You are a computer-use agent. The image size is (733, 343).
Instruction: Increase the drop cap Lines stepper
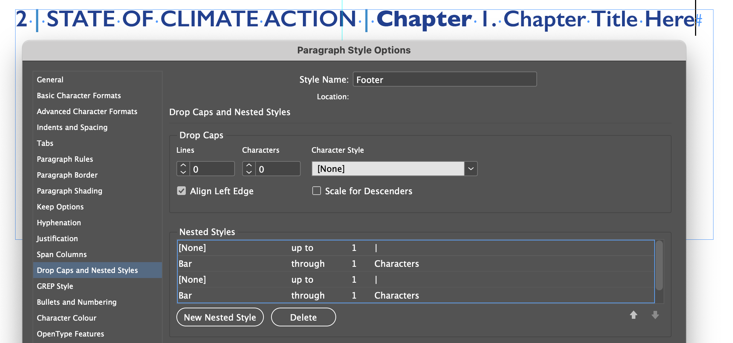pos(183,165)
